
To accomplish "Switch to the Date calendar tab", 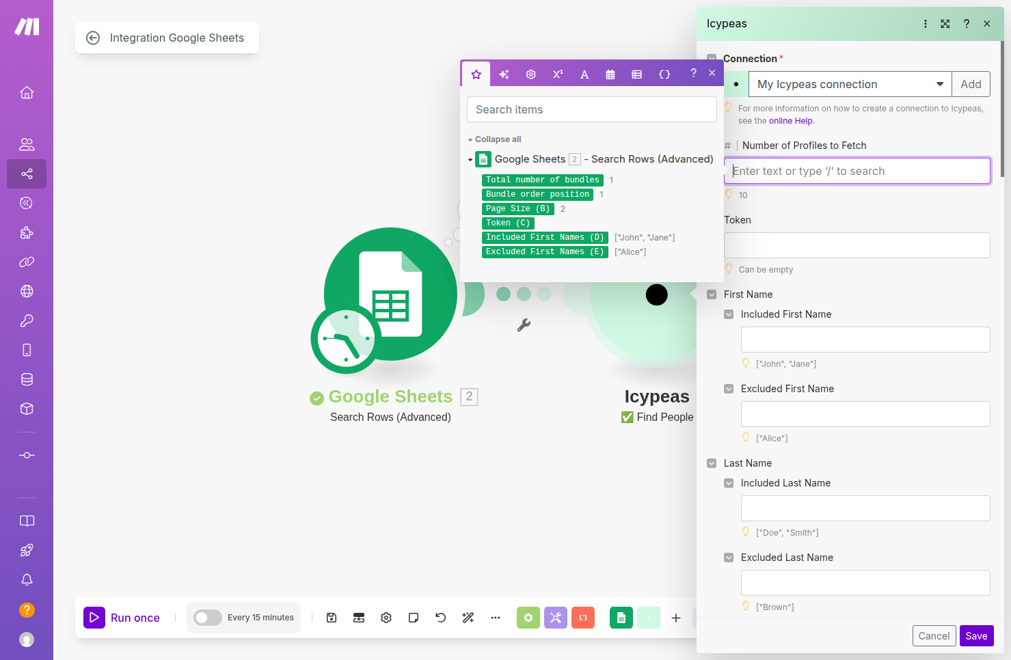I will tap(610, 74).
